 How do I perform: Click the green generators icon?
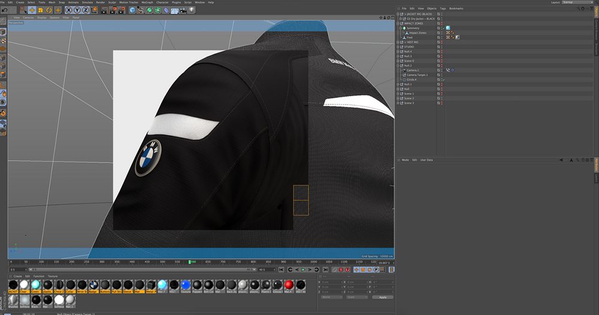pyautogui.click(x=149, y=10)
